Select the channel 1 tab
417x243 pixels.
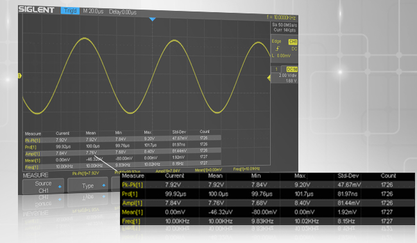point(277,69)
